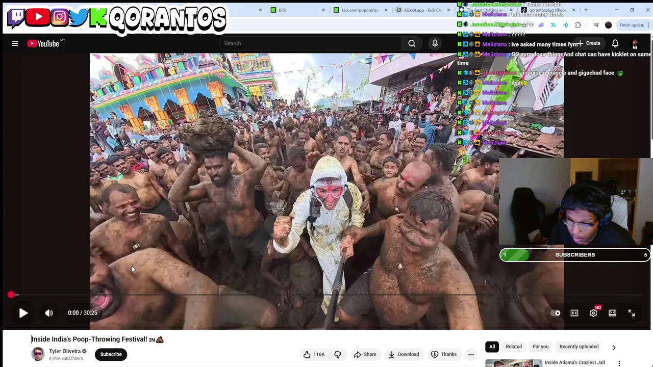Switch to theater mode

click(x=612, y=313)
